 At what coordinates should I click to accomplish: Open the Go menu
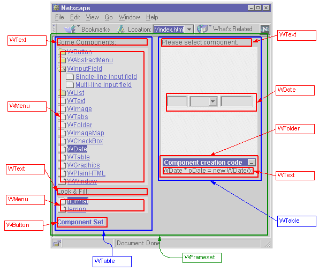point(109,17)
